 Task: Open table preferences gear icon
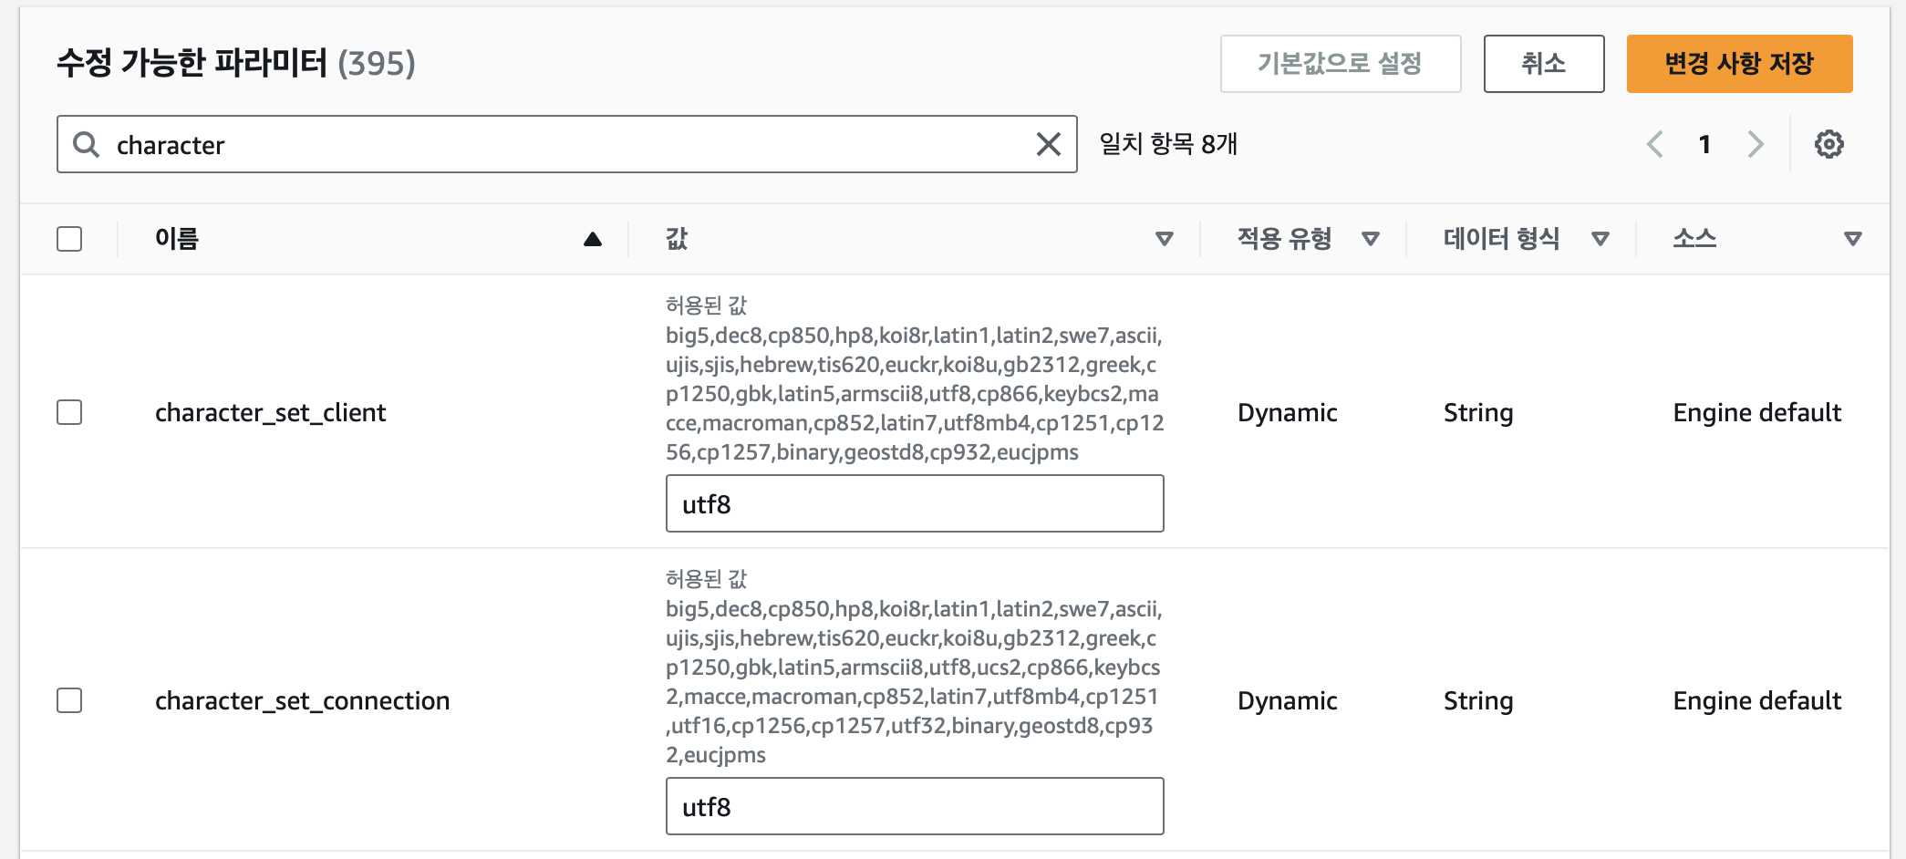point(1828,144)
